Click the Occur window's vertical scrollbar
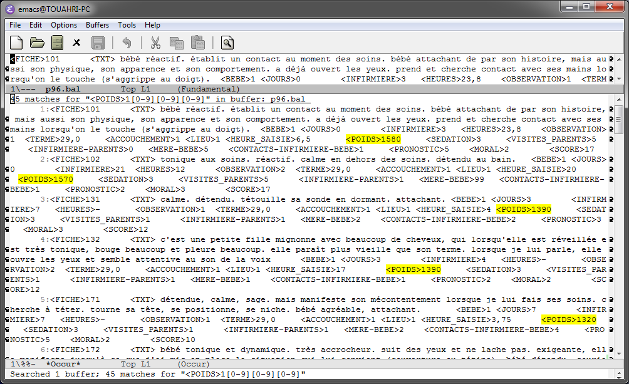 (619, 238)
